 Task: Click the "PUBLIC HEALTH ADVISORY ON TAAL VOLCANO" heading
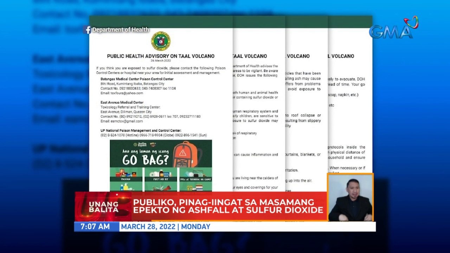161,56
